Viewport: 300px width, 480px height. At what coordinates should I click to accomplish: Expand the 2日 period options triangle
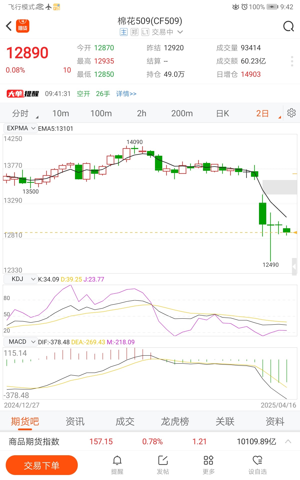[x=279, y=117]
